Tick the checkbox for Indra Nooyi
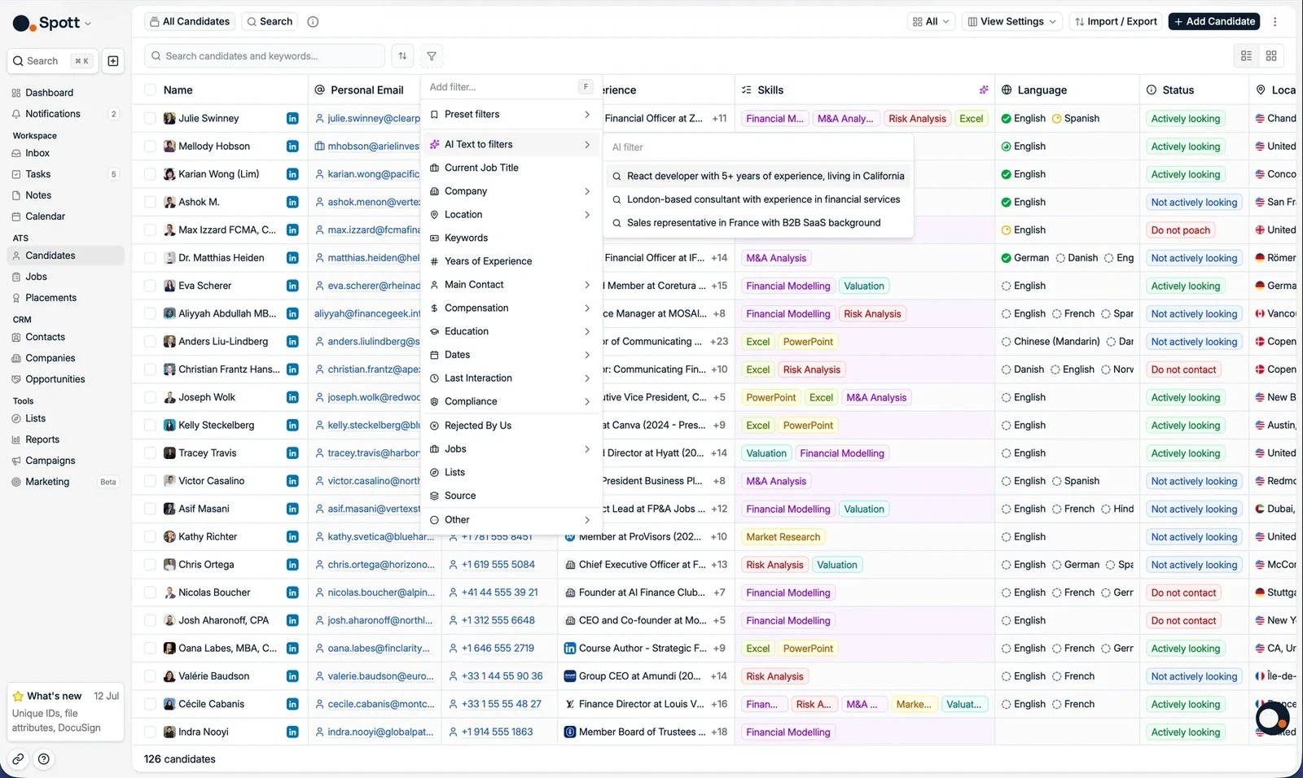Image resolution: width=1303 pixels, height=778 pixels. pyautogui.click(x=150, y=732)
